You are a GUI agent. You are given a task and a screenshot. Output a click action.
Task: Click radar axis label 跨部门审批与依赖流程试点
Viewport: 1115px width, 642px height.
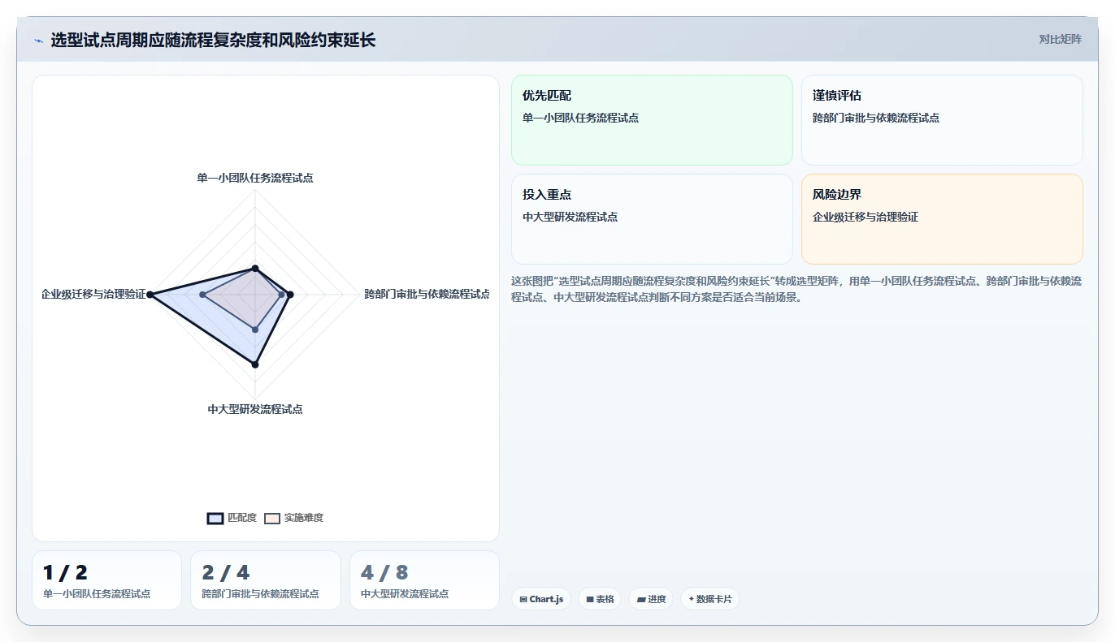pyautogui.click(x=427, y=294)
